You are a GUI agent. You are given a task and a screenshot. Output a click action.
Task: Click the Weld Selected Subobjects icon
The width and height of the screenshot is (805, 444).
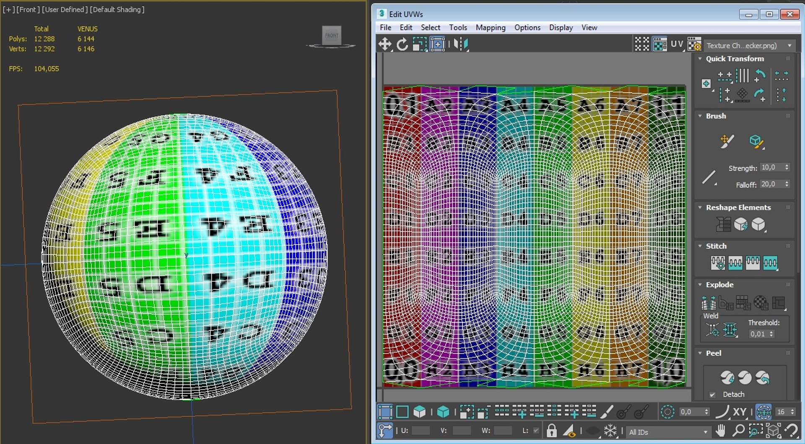[x=730, y=330]
